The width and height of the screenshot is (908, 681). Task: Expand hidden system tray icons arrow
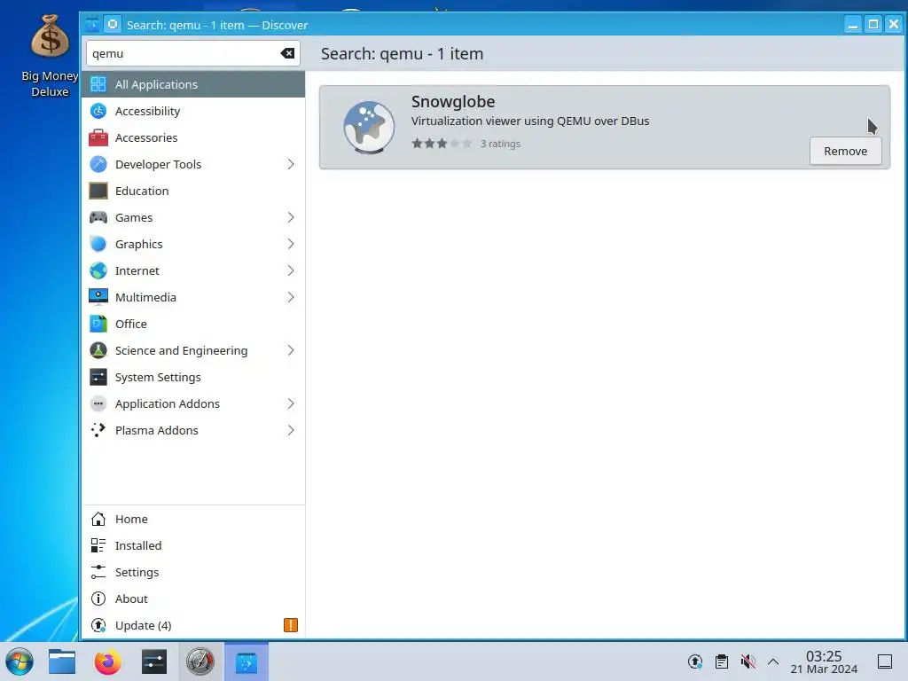point(773,661)
